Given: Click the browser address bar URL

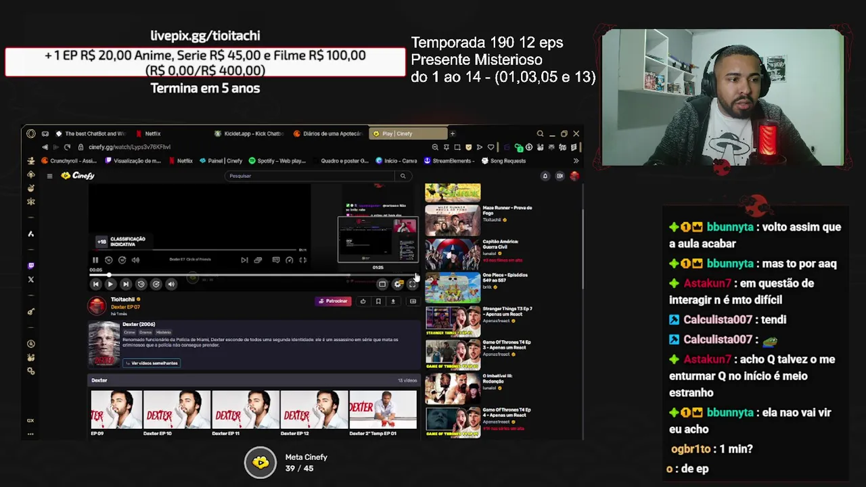Looking at the screenshot, I should tap(129, 147).
